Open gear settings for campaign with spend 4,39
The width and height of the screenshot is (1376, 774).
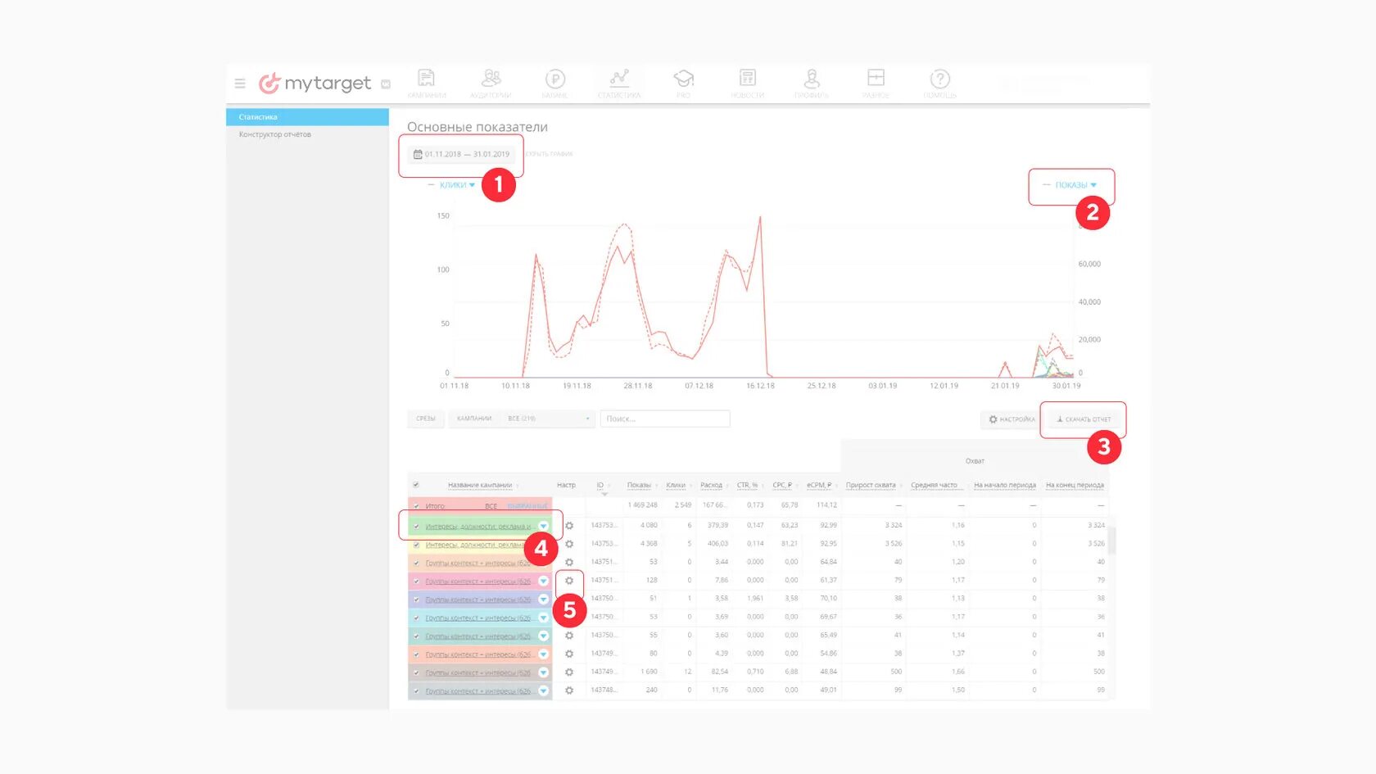click(x=569, y=654)
